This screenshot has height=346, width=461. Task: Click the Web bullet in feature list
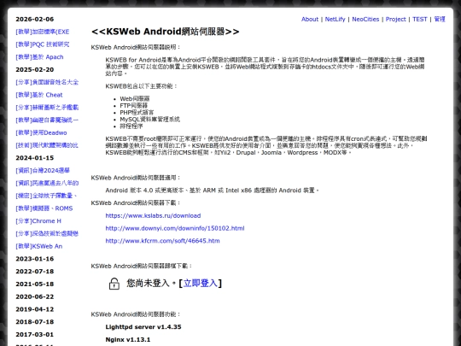pos(135,99)
